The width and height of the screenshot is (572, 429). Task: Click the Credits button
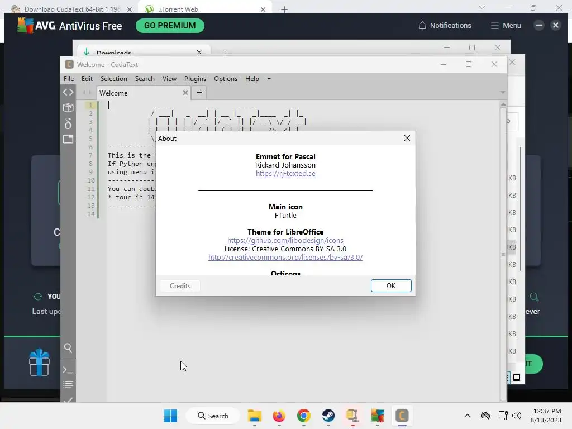point(180,285)
